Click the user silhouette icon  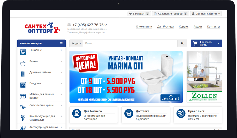pyautogui.click(x=193, y=14)
